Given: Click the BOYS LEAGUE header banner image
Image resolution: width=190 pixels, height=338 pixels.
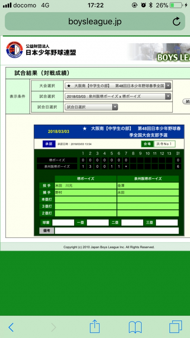Looking at the screenshot, I should coord(159,53).
